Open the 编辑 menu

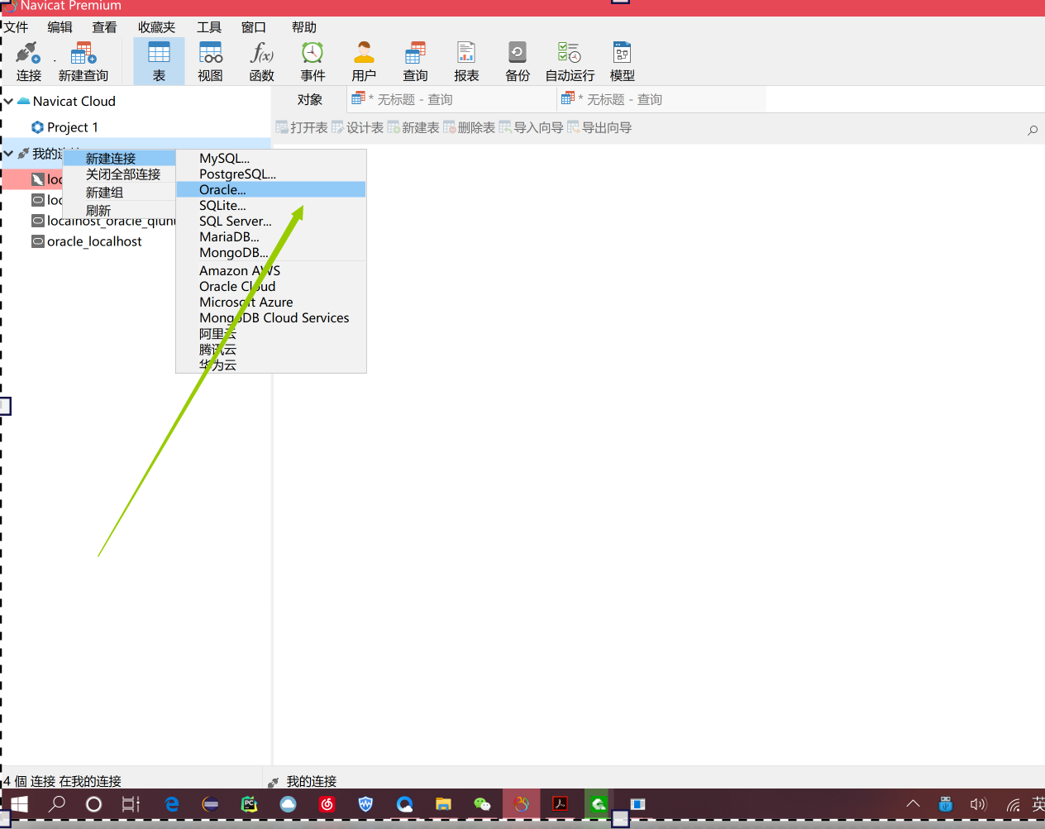(60, 27)
